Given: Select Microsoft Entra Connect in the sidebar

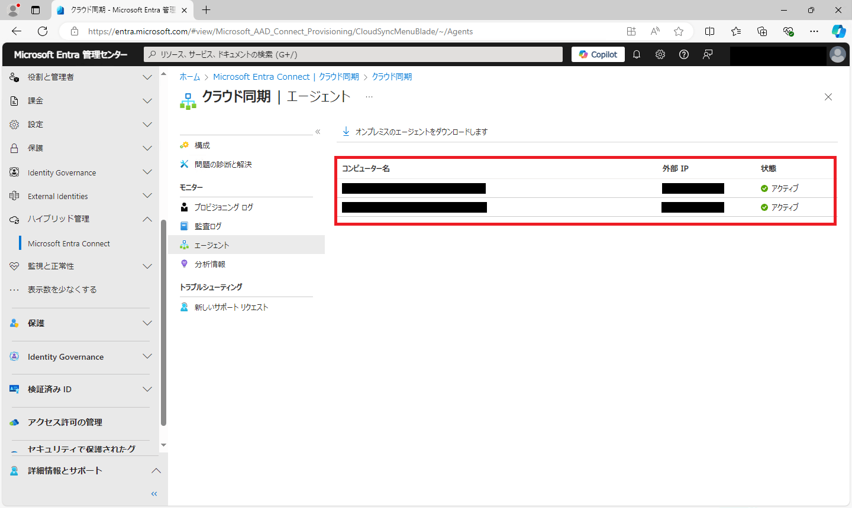Looking at the screenshot, I should click(x=69, y=243).
